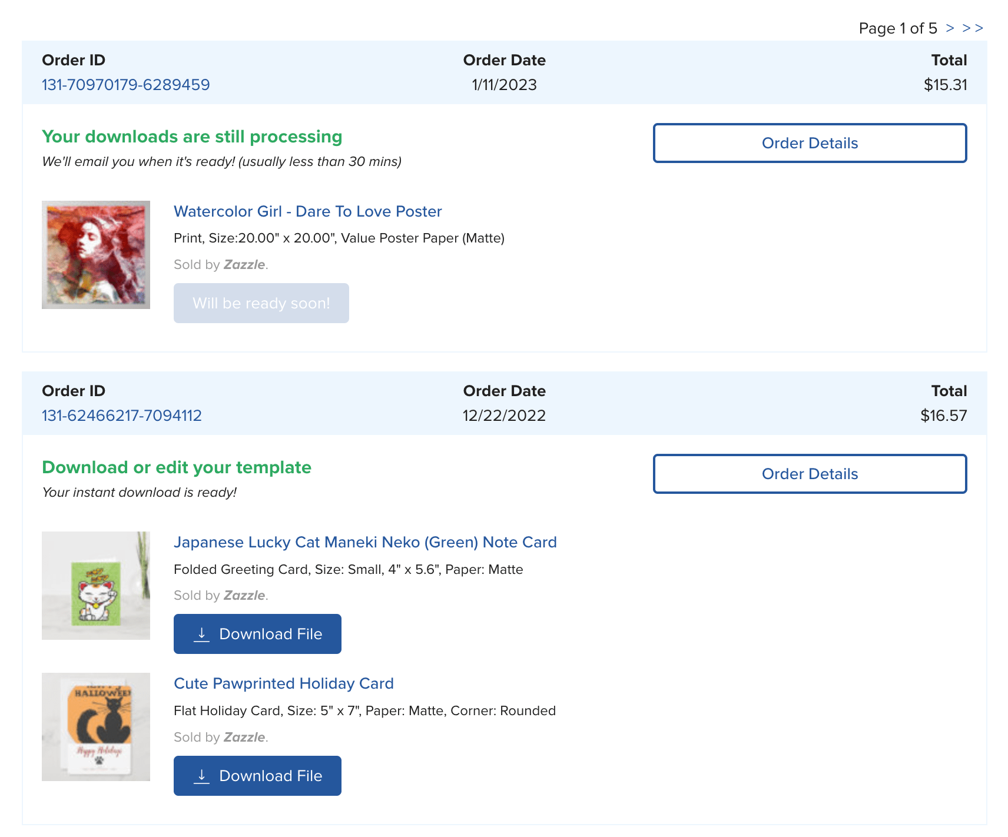Image resolution: width=1008 pixels, height=837 pixels.
Task: Download the Japanese Lucky Cat note card file
Action: click(x=257, y=634)
